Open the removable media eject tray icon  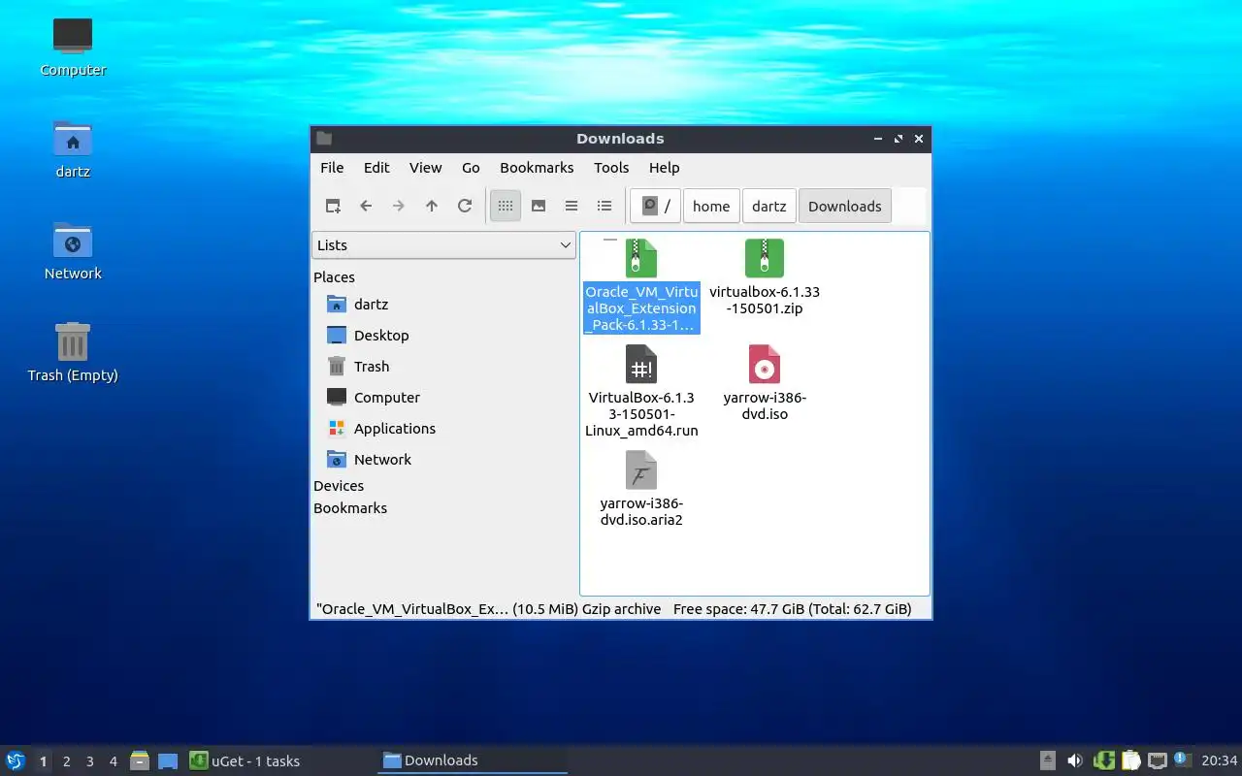click(1048, 760)
